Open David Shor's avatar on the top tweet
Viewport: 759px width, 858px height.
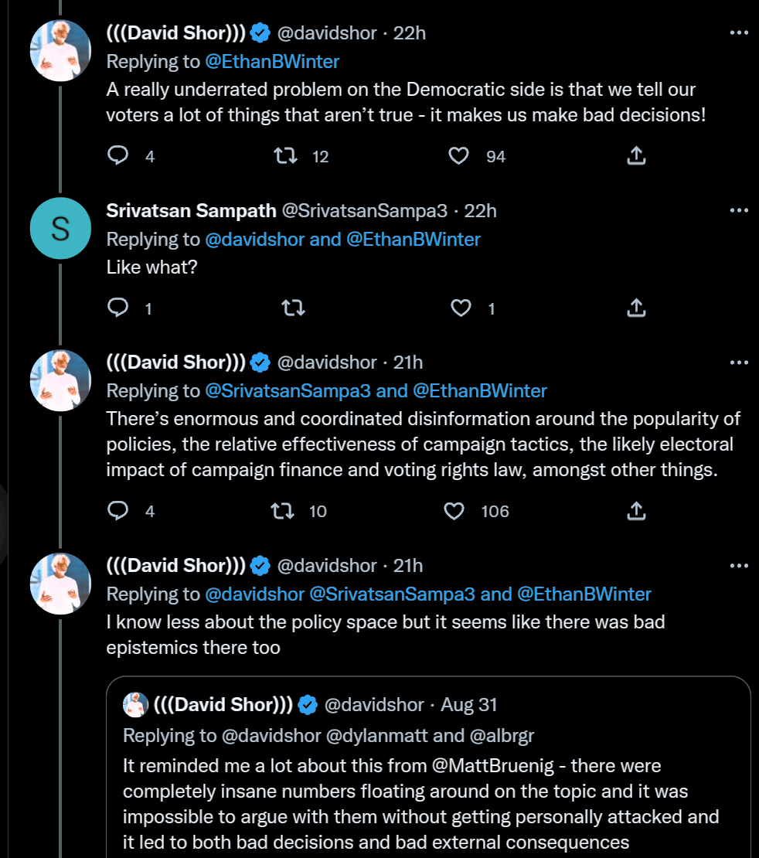(60, 51)
